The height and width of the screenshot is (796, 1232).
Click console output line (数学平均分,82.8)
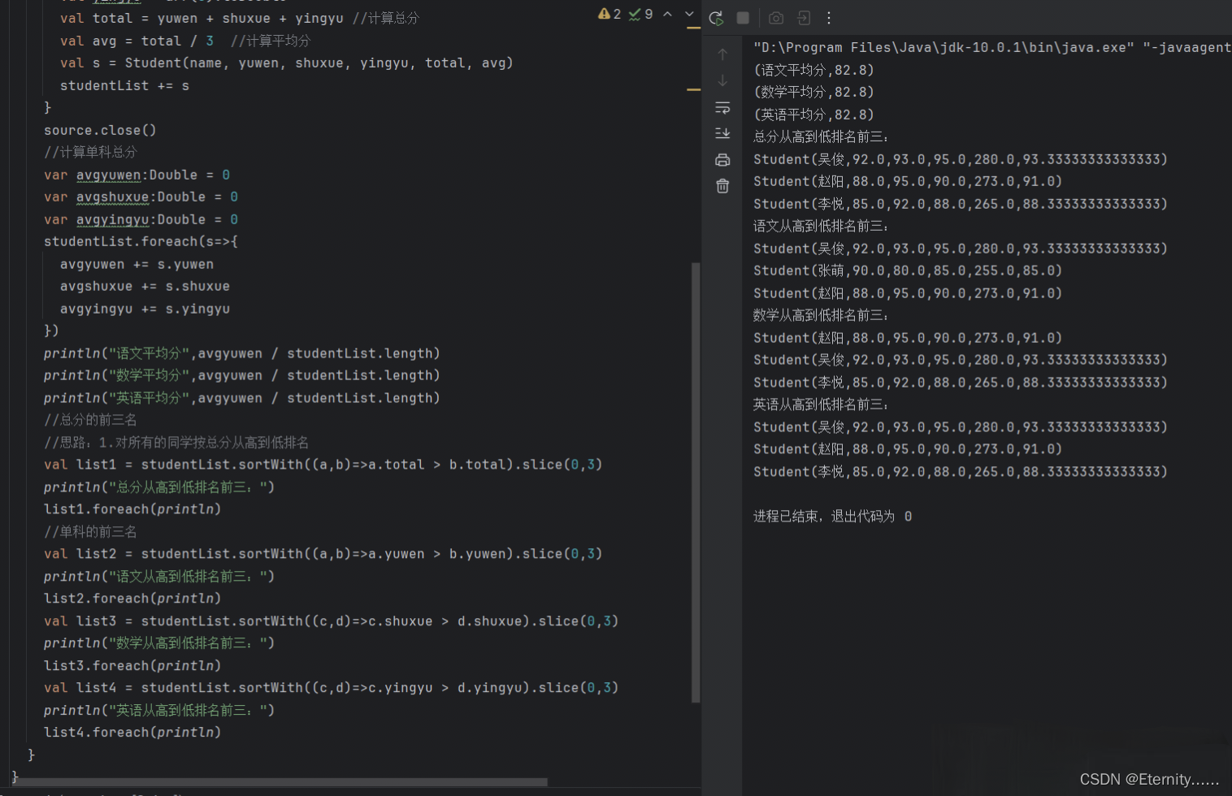point(813,92)
